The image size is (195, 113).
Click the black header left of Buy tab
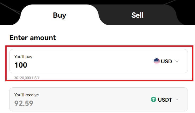9,11
